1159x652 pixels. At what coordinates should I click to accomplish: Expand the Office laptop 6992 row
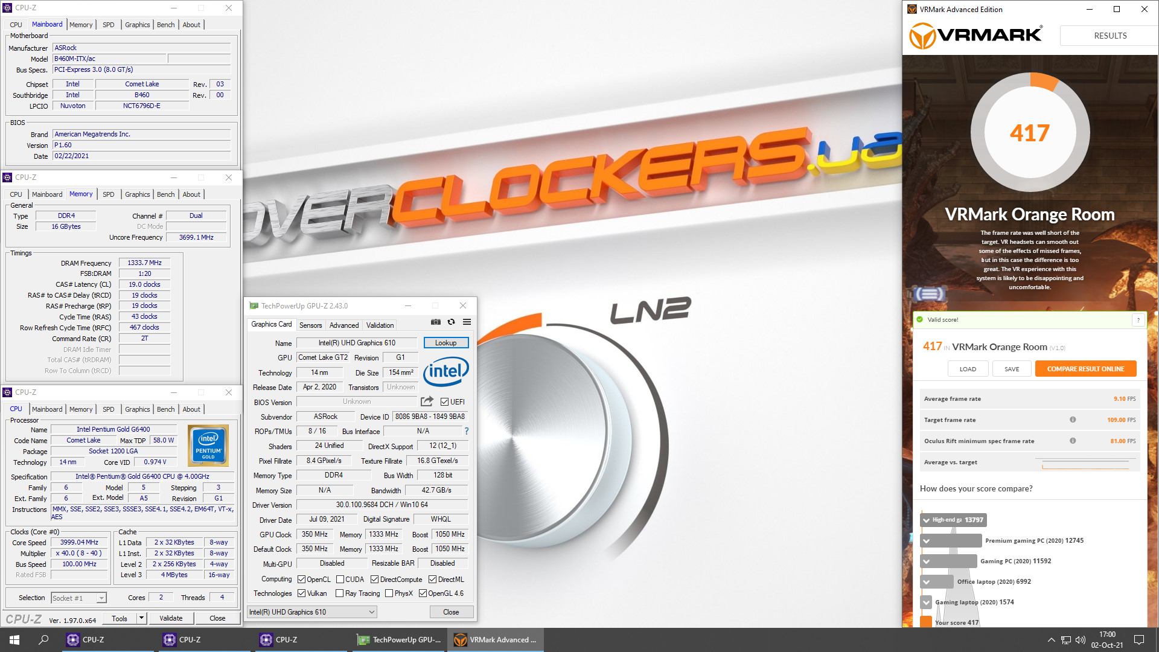pyautogui.click(x=926, y=581)
